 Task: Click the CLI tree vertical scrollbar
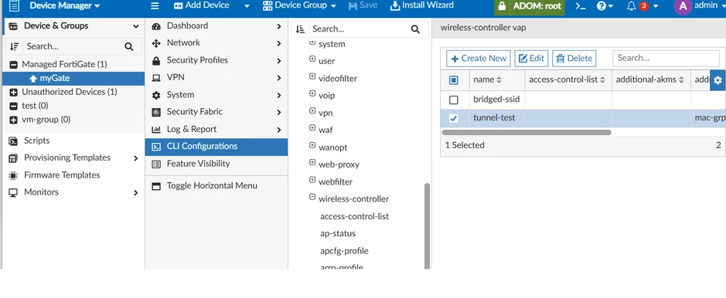point(427,225)
